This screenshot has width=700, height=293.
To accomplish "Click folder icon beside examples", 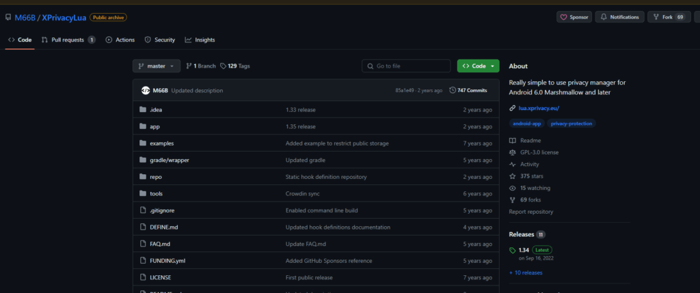I will [x=143, y=143].
